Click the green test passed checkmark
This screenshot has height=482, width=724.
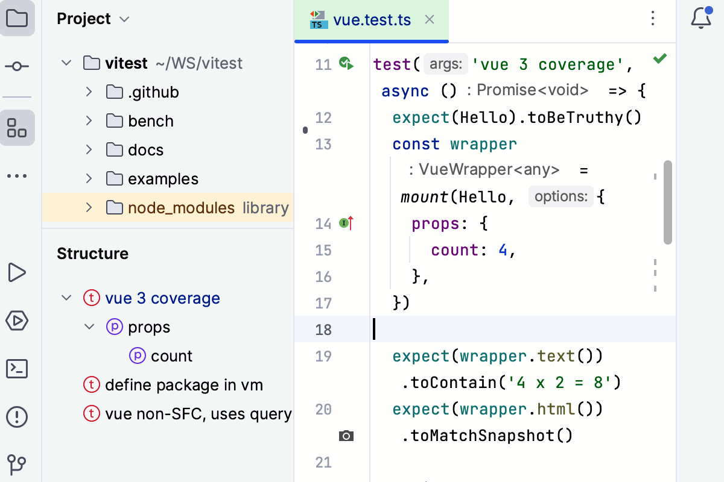pyautogui.click(x=659, y=58)
